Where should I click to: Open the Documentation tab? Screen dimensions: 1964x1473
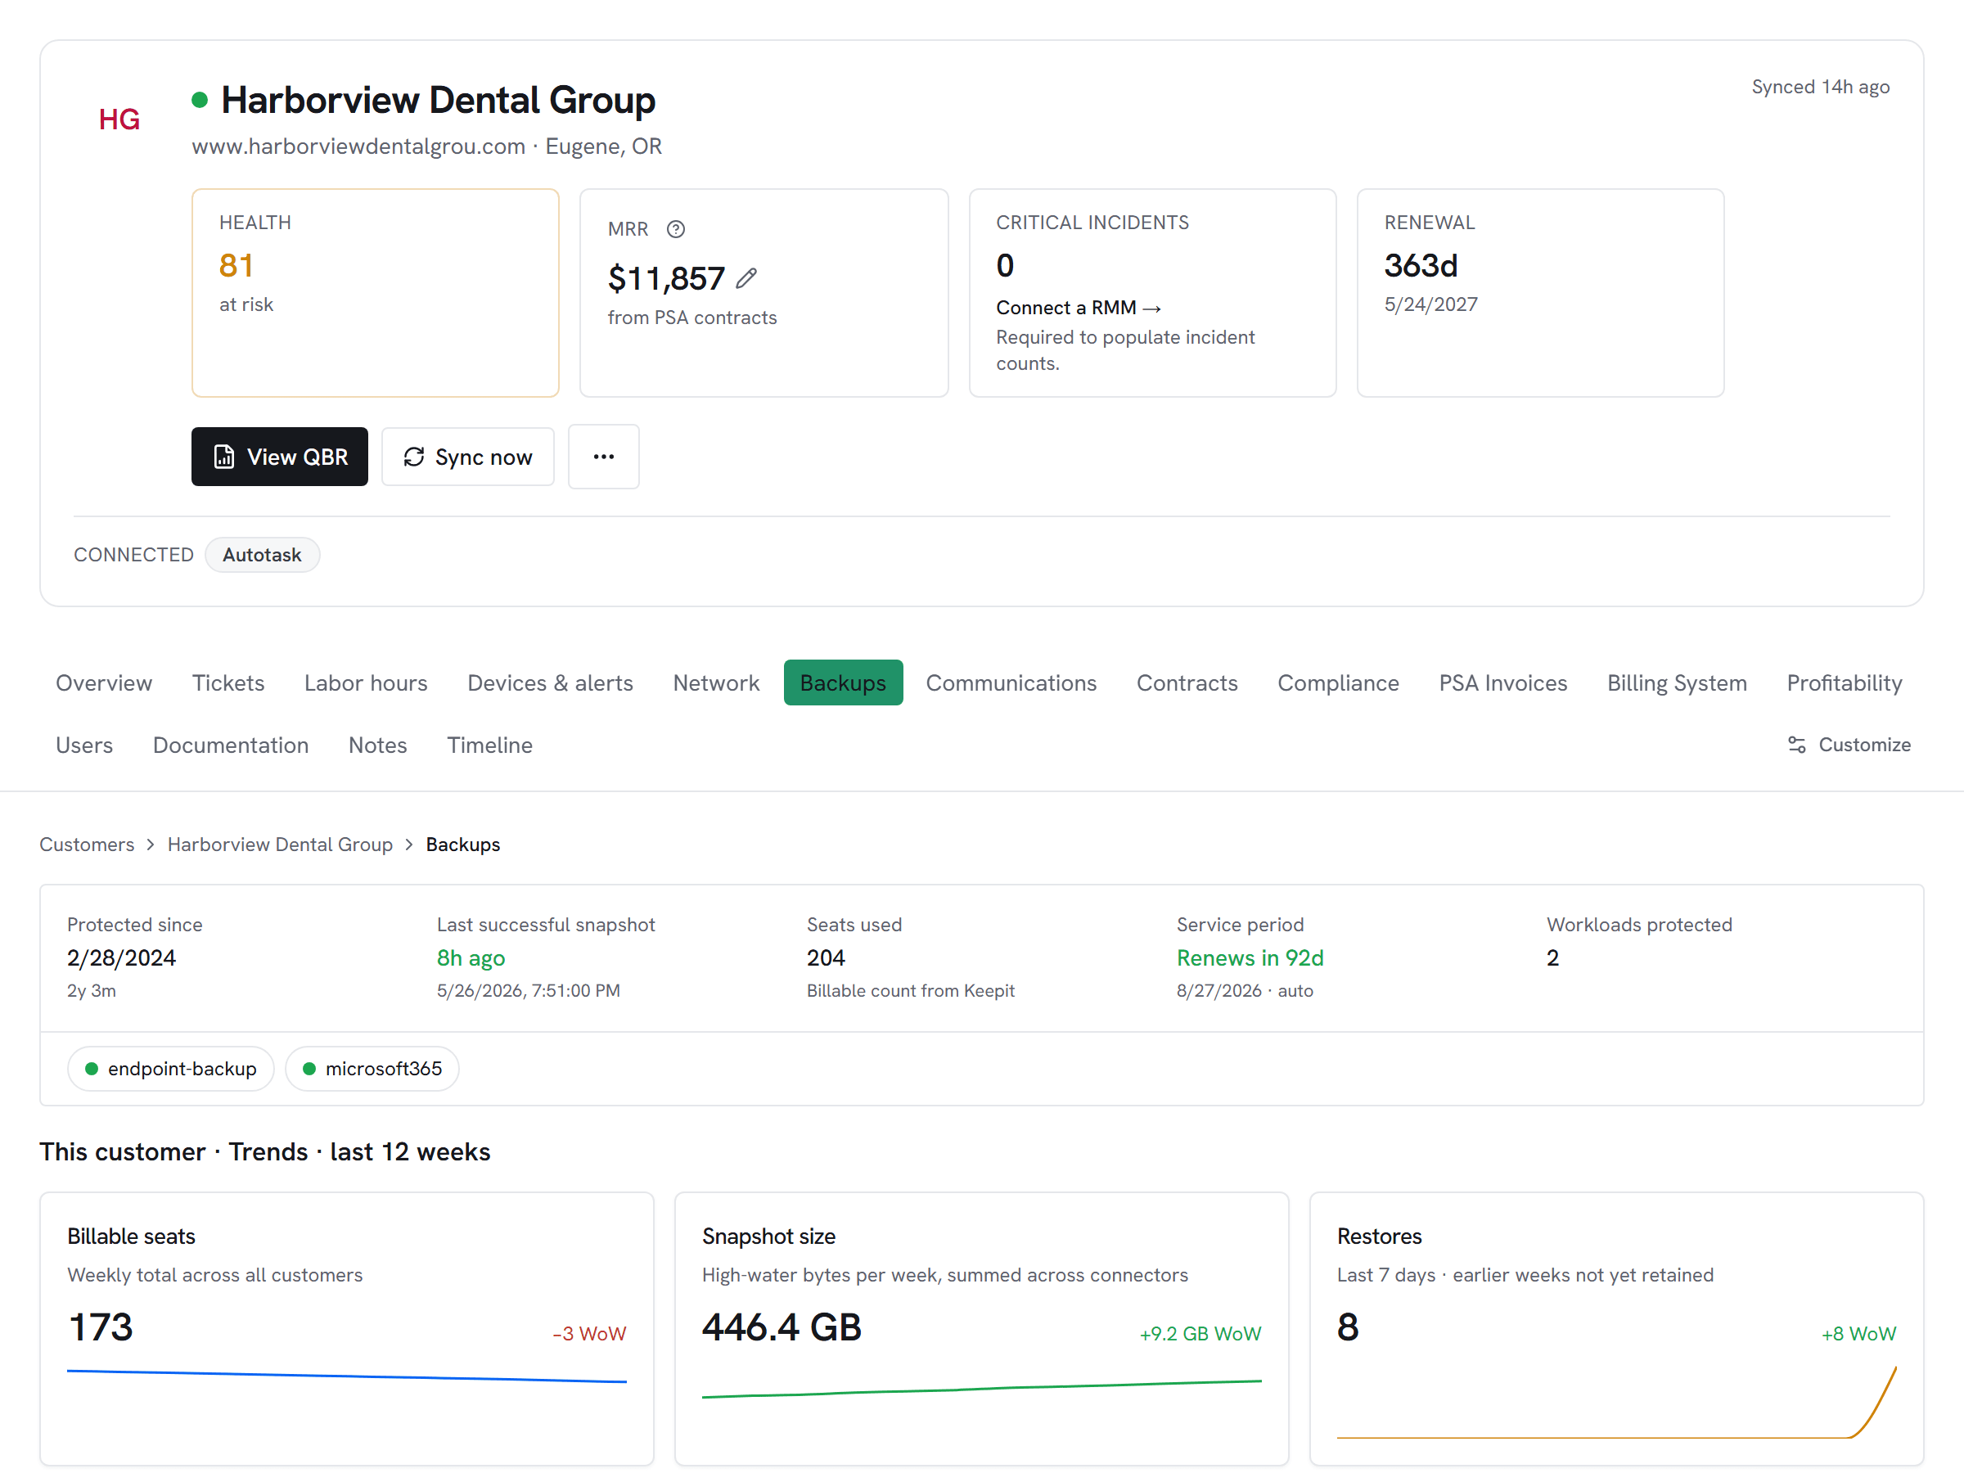(231, 745)
